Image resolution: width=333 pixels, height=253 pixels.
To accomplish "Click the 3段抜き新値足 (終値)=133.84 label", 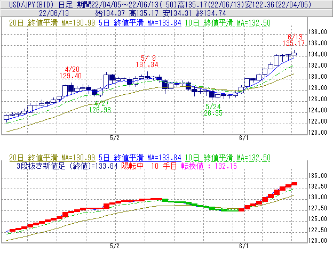I will [67, 166].
